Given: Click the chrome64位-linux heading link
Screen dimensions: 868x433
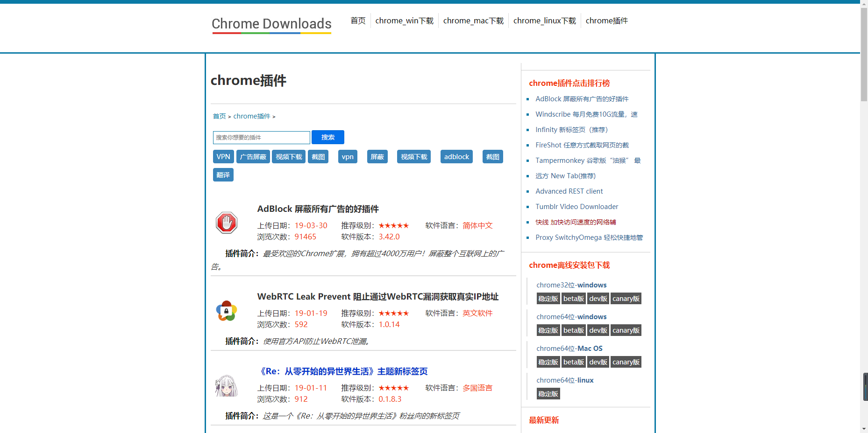Looking at the screenshot, I should 565,380.
